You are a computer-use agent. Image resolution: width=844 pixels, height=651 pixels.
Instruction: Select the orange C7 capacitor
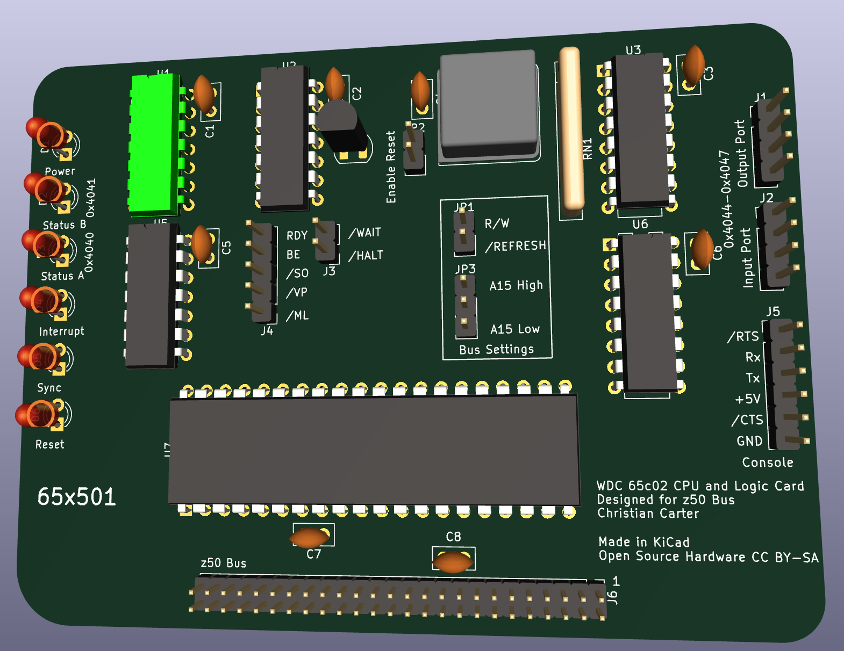pos(309,537)
